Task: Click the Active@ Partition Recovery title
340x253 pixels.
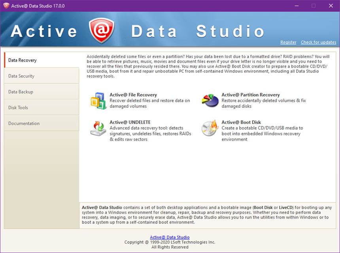Action: [x=250, y=95]
